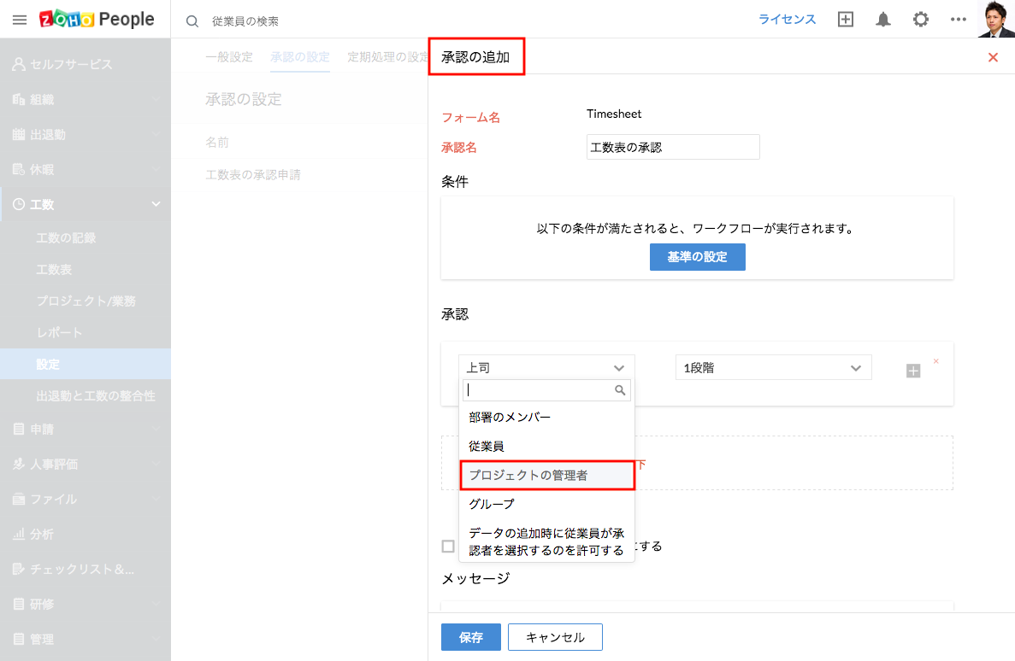Click the 組織 sidebar icon
Screen dimensions: 1015x661
19,99
